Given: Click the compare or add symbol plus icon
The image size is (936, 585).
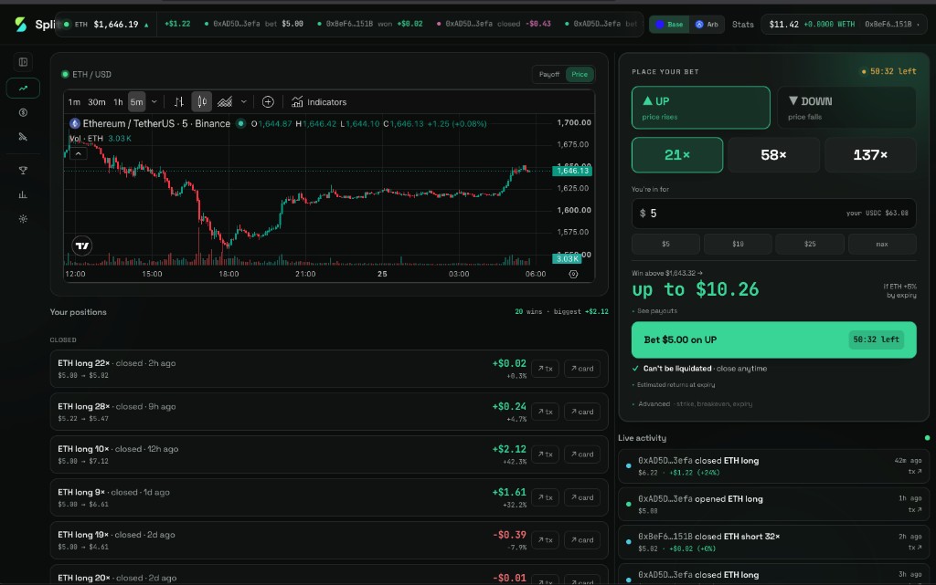Looking at the screenshot, I should point(268,102).
